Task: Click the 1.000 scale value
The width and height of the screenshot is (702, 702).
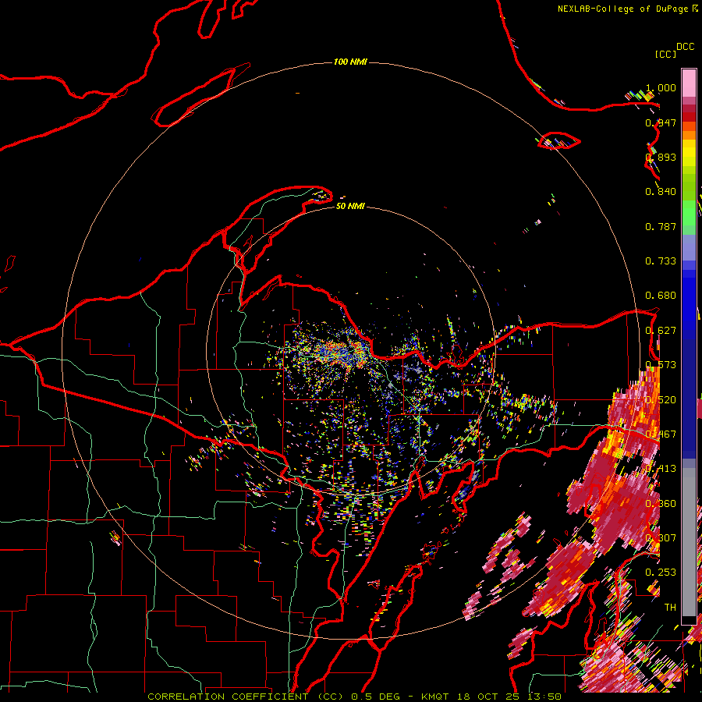Action: (661, 87)
